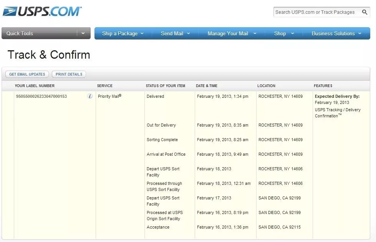Viewport: 376px width, 242px height.
Task: Click the Service column header
Action: [104, 86]
